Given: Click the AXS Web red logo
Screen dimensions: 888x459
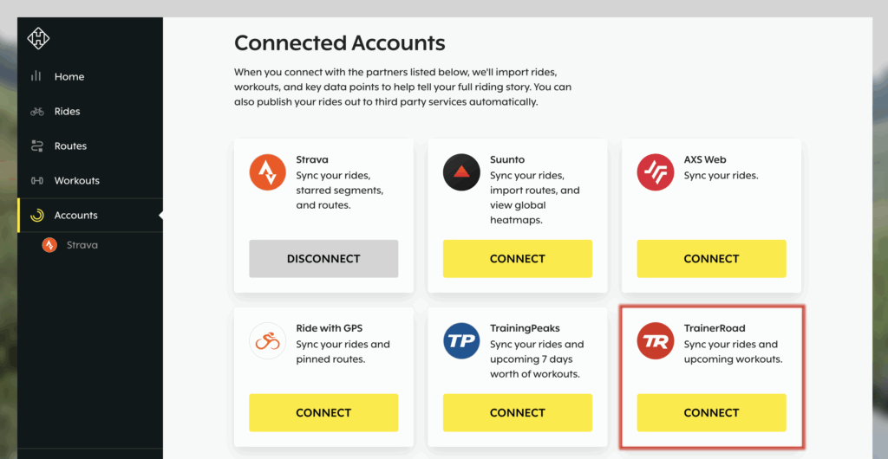Looking at the screenshot, I should coord(656,171).
